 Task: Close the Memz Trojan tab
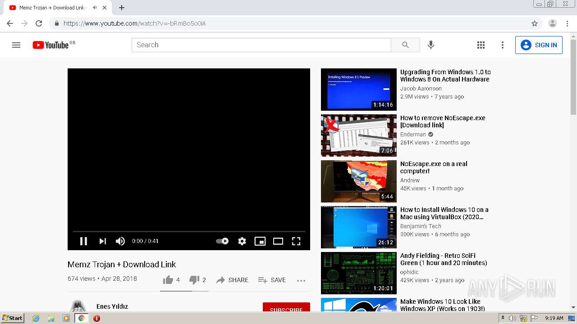tap(105, 8)
